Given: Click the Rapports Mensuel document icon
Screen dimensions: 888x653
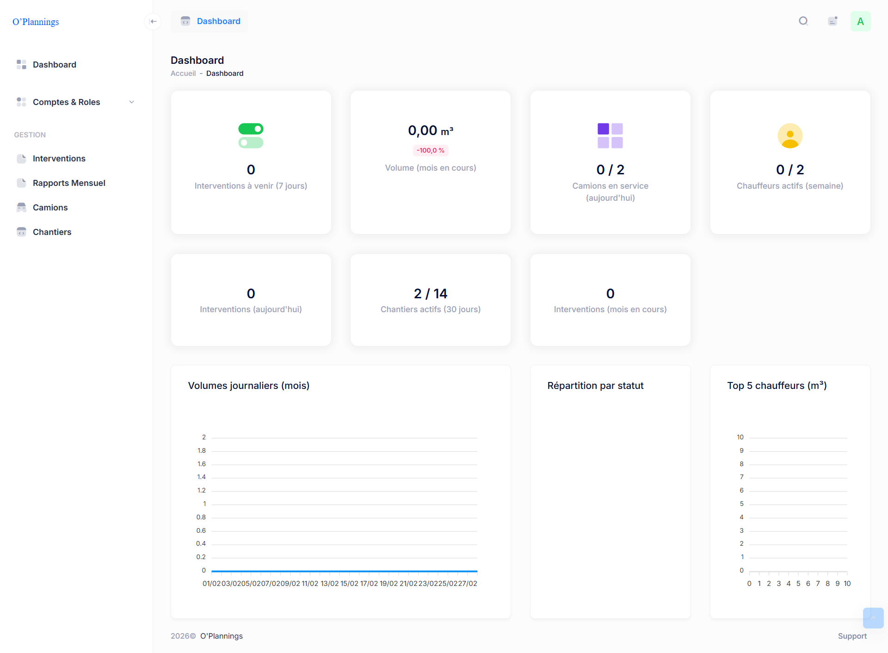Looking at the screenshot, I should 21,183.
